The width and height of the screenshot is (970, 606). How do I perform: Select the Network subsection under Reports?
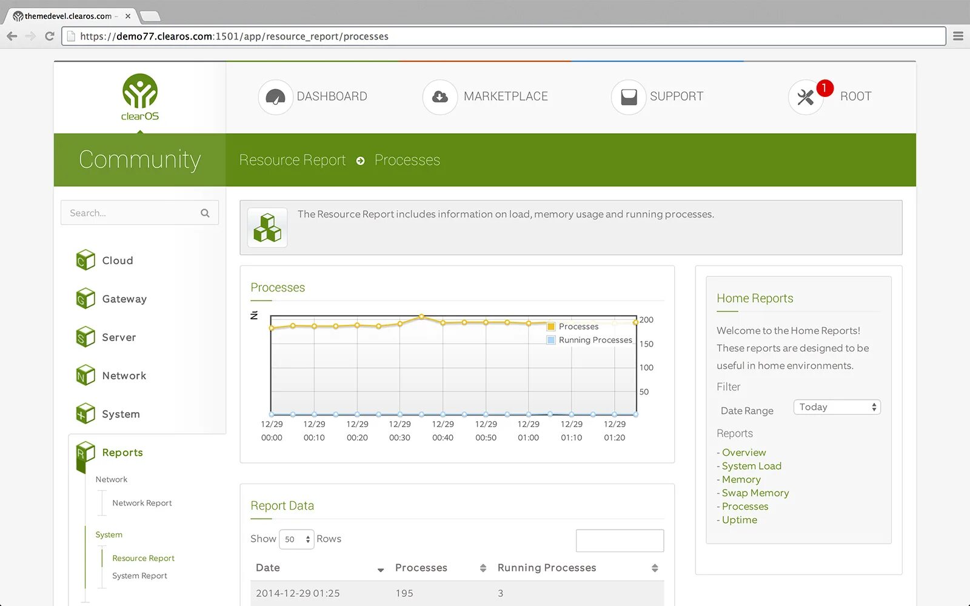(112, 479)
